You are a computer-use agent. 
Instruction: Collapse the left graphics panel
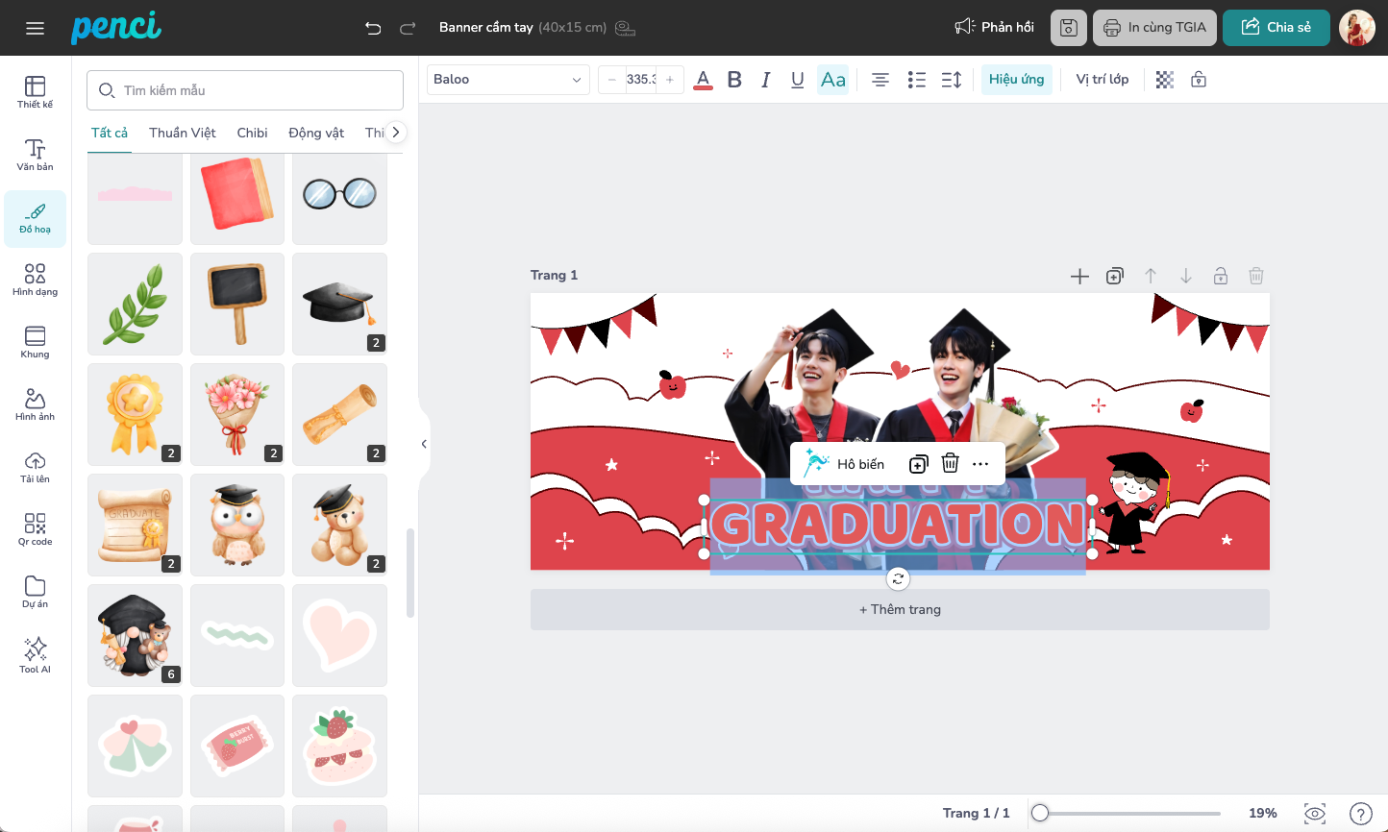424,444
